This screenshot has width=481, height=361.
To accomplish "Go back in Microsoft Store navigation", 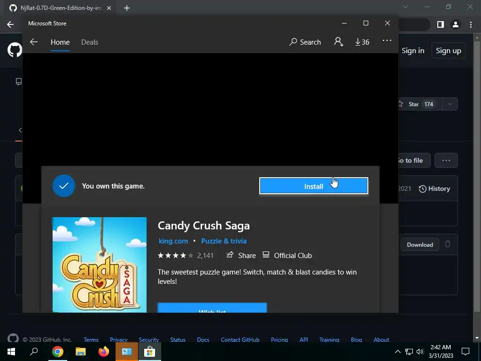I will 34,42.
